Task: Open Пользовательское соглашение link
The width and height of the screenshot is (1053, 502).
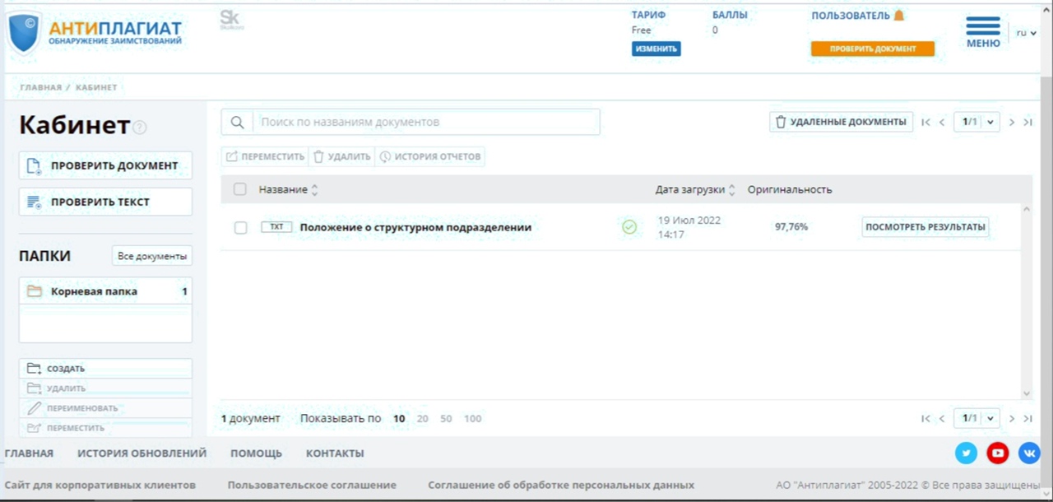Action: [312, 485]
